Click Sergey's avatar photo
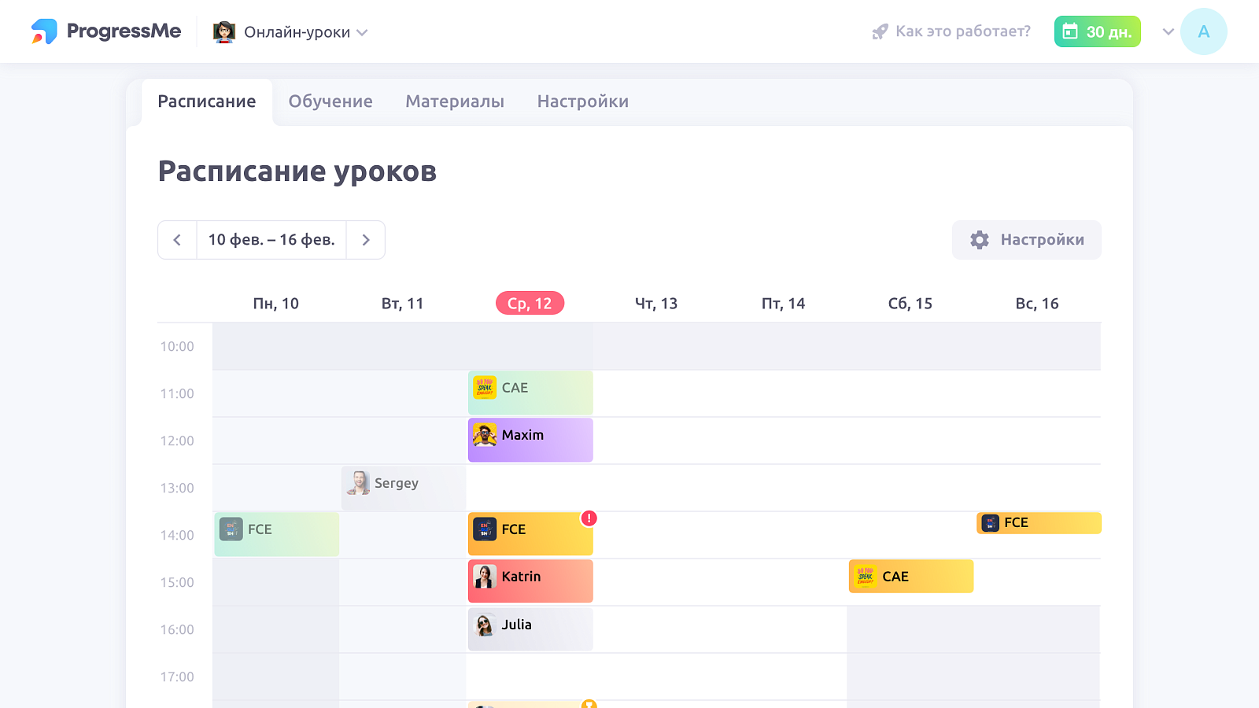 pyautogui.click(x=358, y=483)
